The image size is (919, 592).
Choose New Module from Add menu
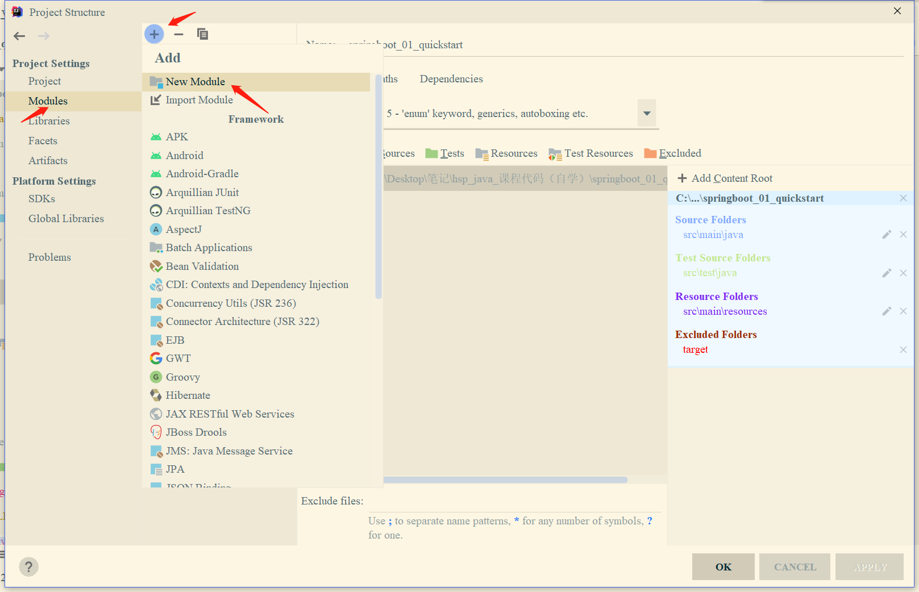click(256, 82)
